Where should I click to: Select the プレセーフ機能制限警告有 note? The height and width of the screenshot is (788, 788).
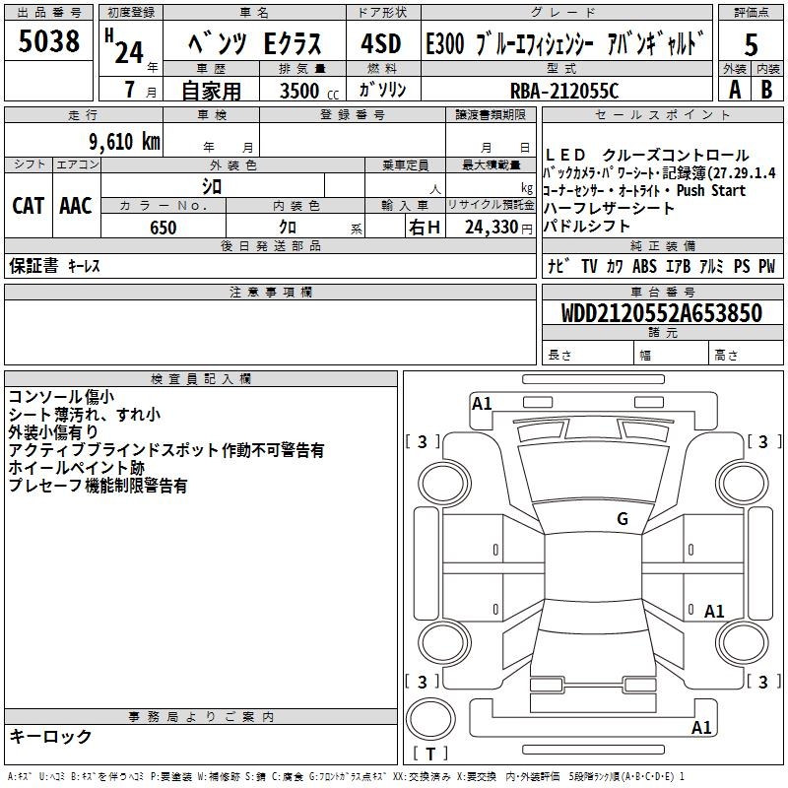tap(98, 486)
